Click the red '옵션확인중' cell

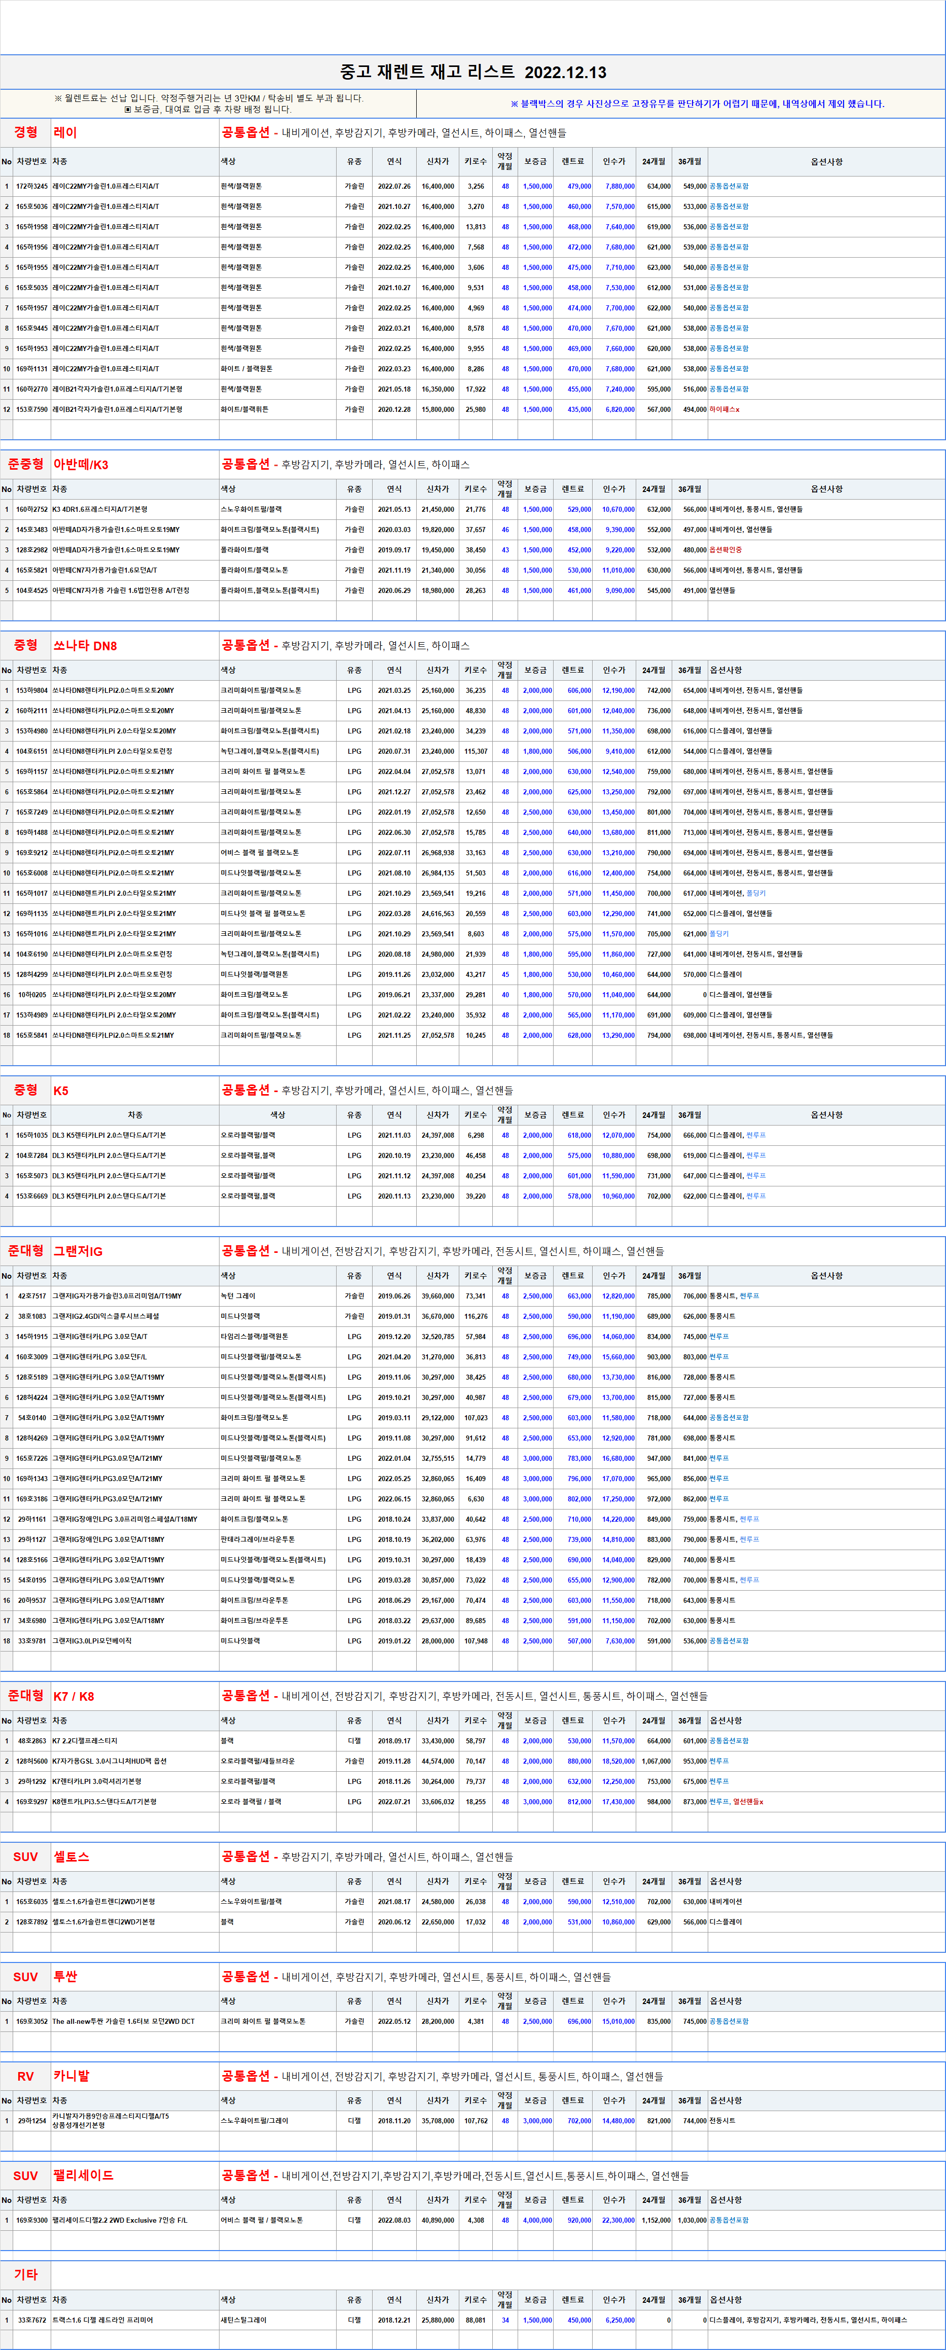pyautogui.click(x=725, y=550)
